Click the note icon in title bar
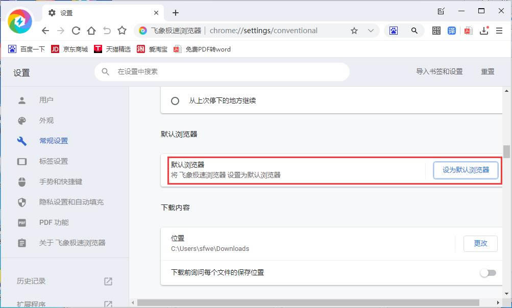Viewport: 512px width, 308px height. point(441,11)
